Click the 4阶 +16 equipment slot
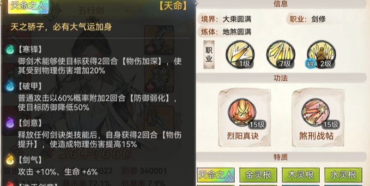The height and width of the screenshot is (186, 370). (159, 78)
